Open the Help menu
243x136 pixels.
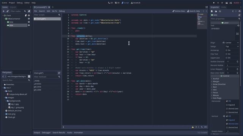point(33,3)
